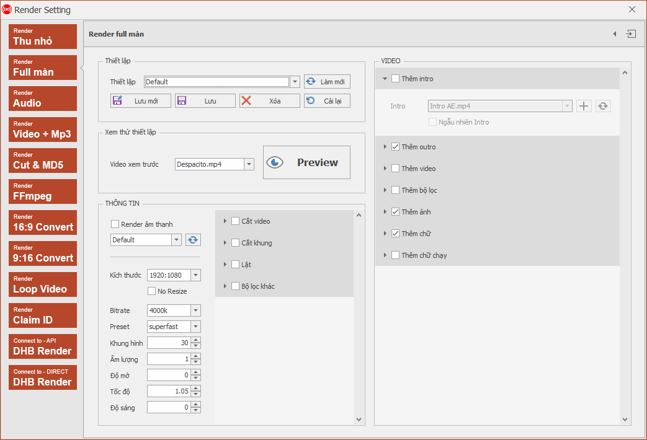Image resolution: width=647 pixels, height=440 pixels.
Task: Click the Cài lại reset icon button
Action: [327, 100]
